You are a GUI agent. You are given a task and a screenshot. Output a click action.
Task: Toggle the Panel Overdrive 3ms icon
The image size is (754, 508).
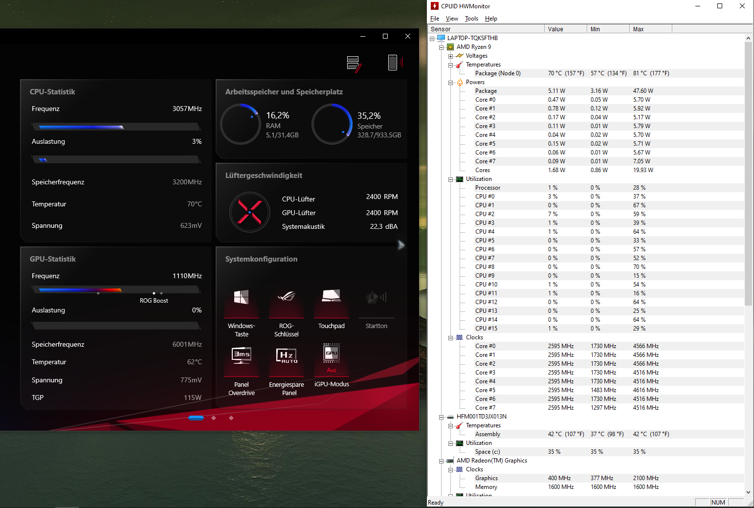pos(241,355)
